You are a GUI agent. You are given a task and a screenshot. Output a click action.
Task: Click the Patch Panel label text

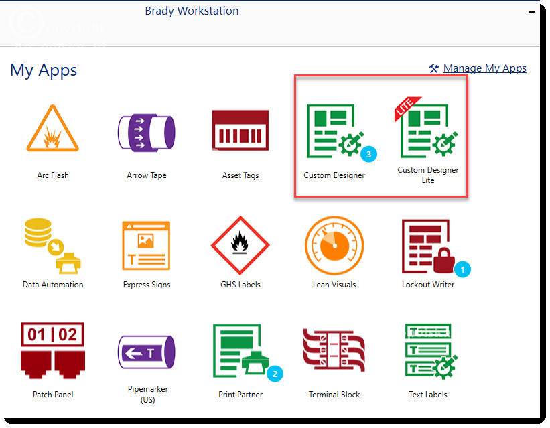tap(53, 395)
